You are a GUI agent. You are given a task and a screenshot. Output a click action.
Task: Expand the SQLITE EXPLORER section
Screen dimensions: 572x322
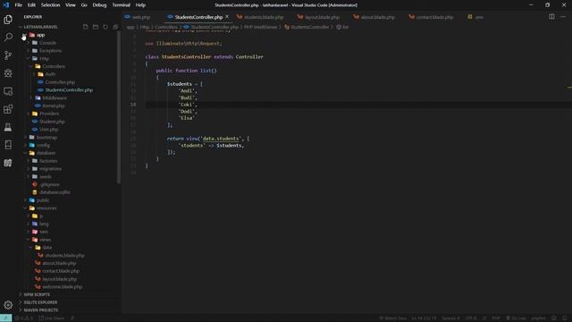click(40, 302)
